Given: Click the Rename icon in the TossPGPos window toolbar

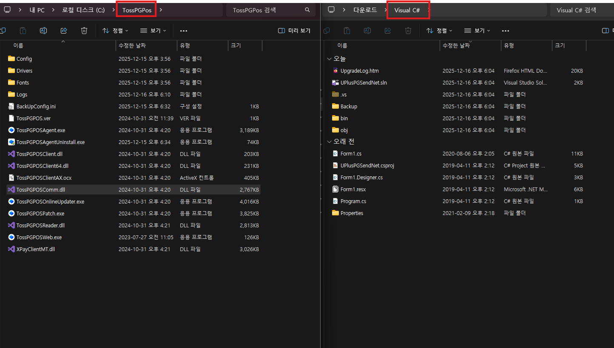Looking at the screenshot, I should tap(43, 31).
